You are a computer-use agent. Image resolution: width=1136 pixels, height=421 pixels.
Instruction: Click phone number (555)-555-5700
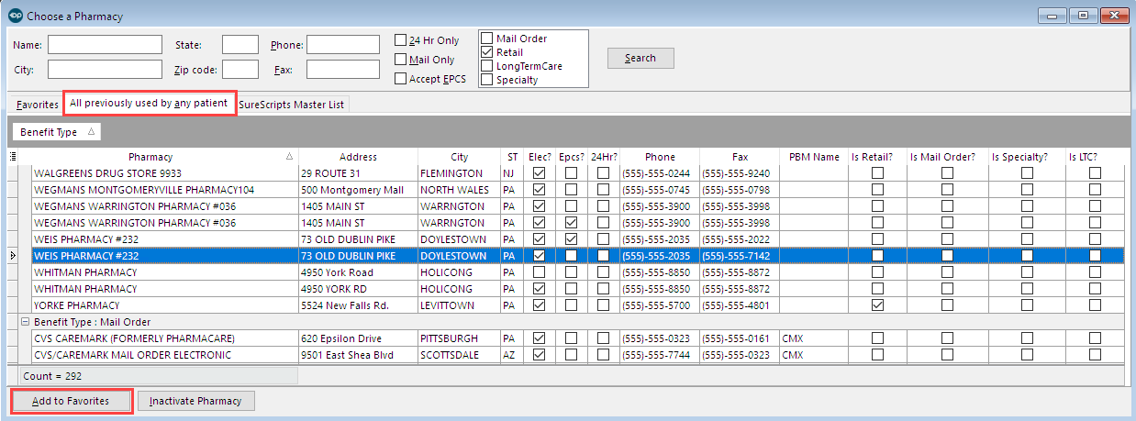tap(659, 305)
